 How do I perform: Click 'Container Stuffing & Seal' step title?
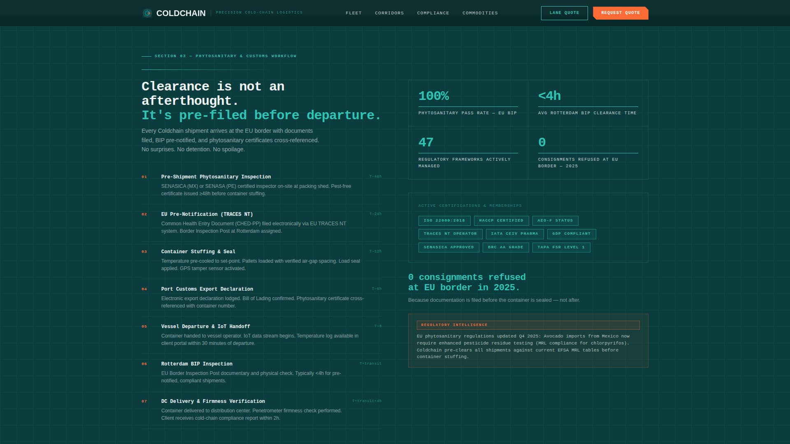click(x=198, y=252)
